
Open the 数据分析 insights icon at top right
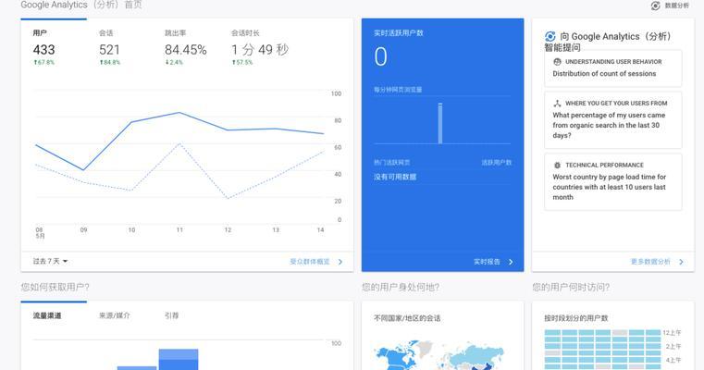coord(655,6)
